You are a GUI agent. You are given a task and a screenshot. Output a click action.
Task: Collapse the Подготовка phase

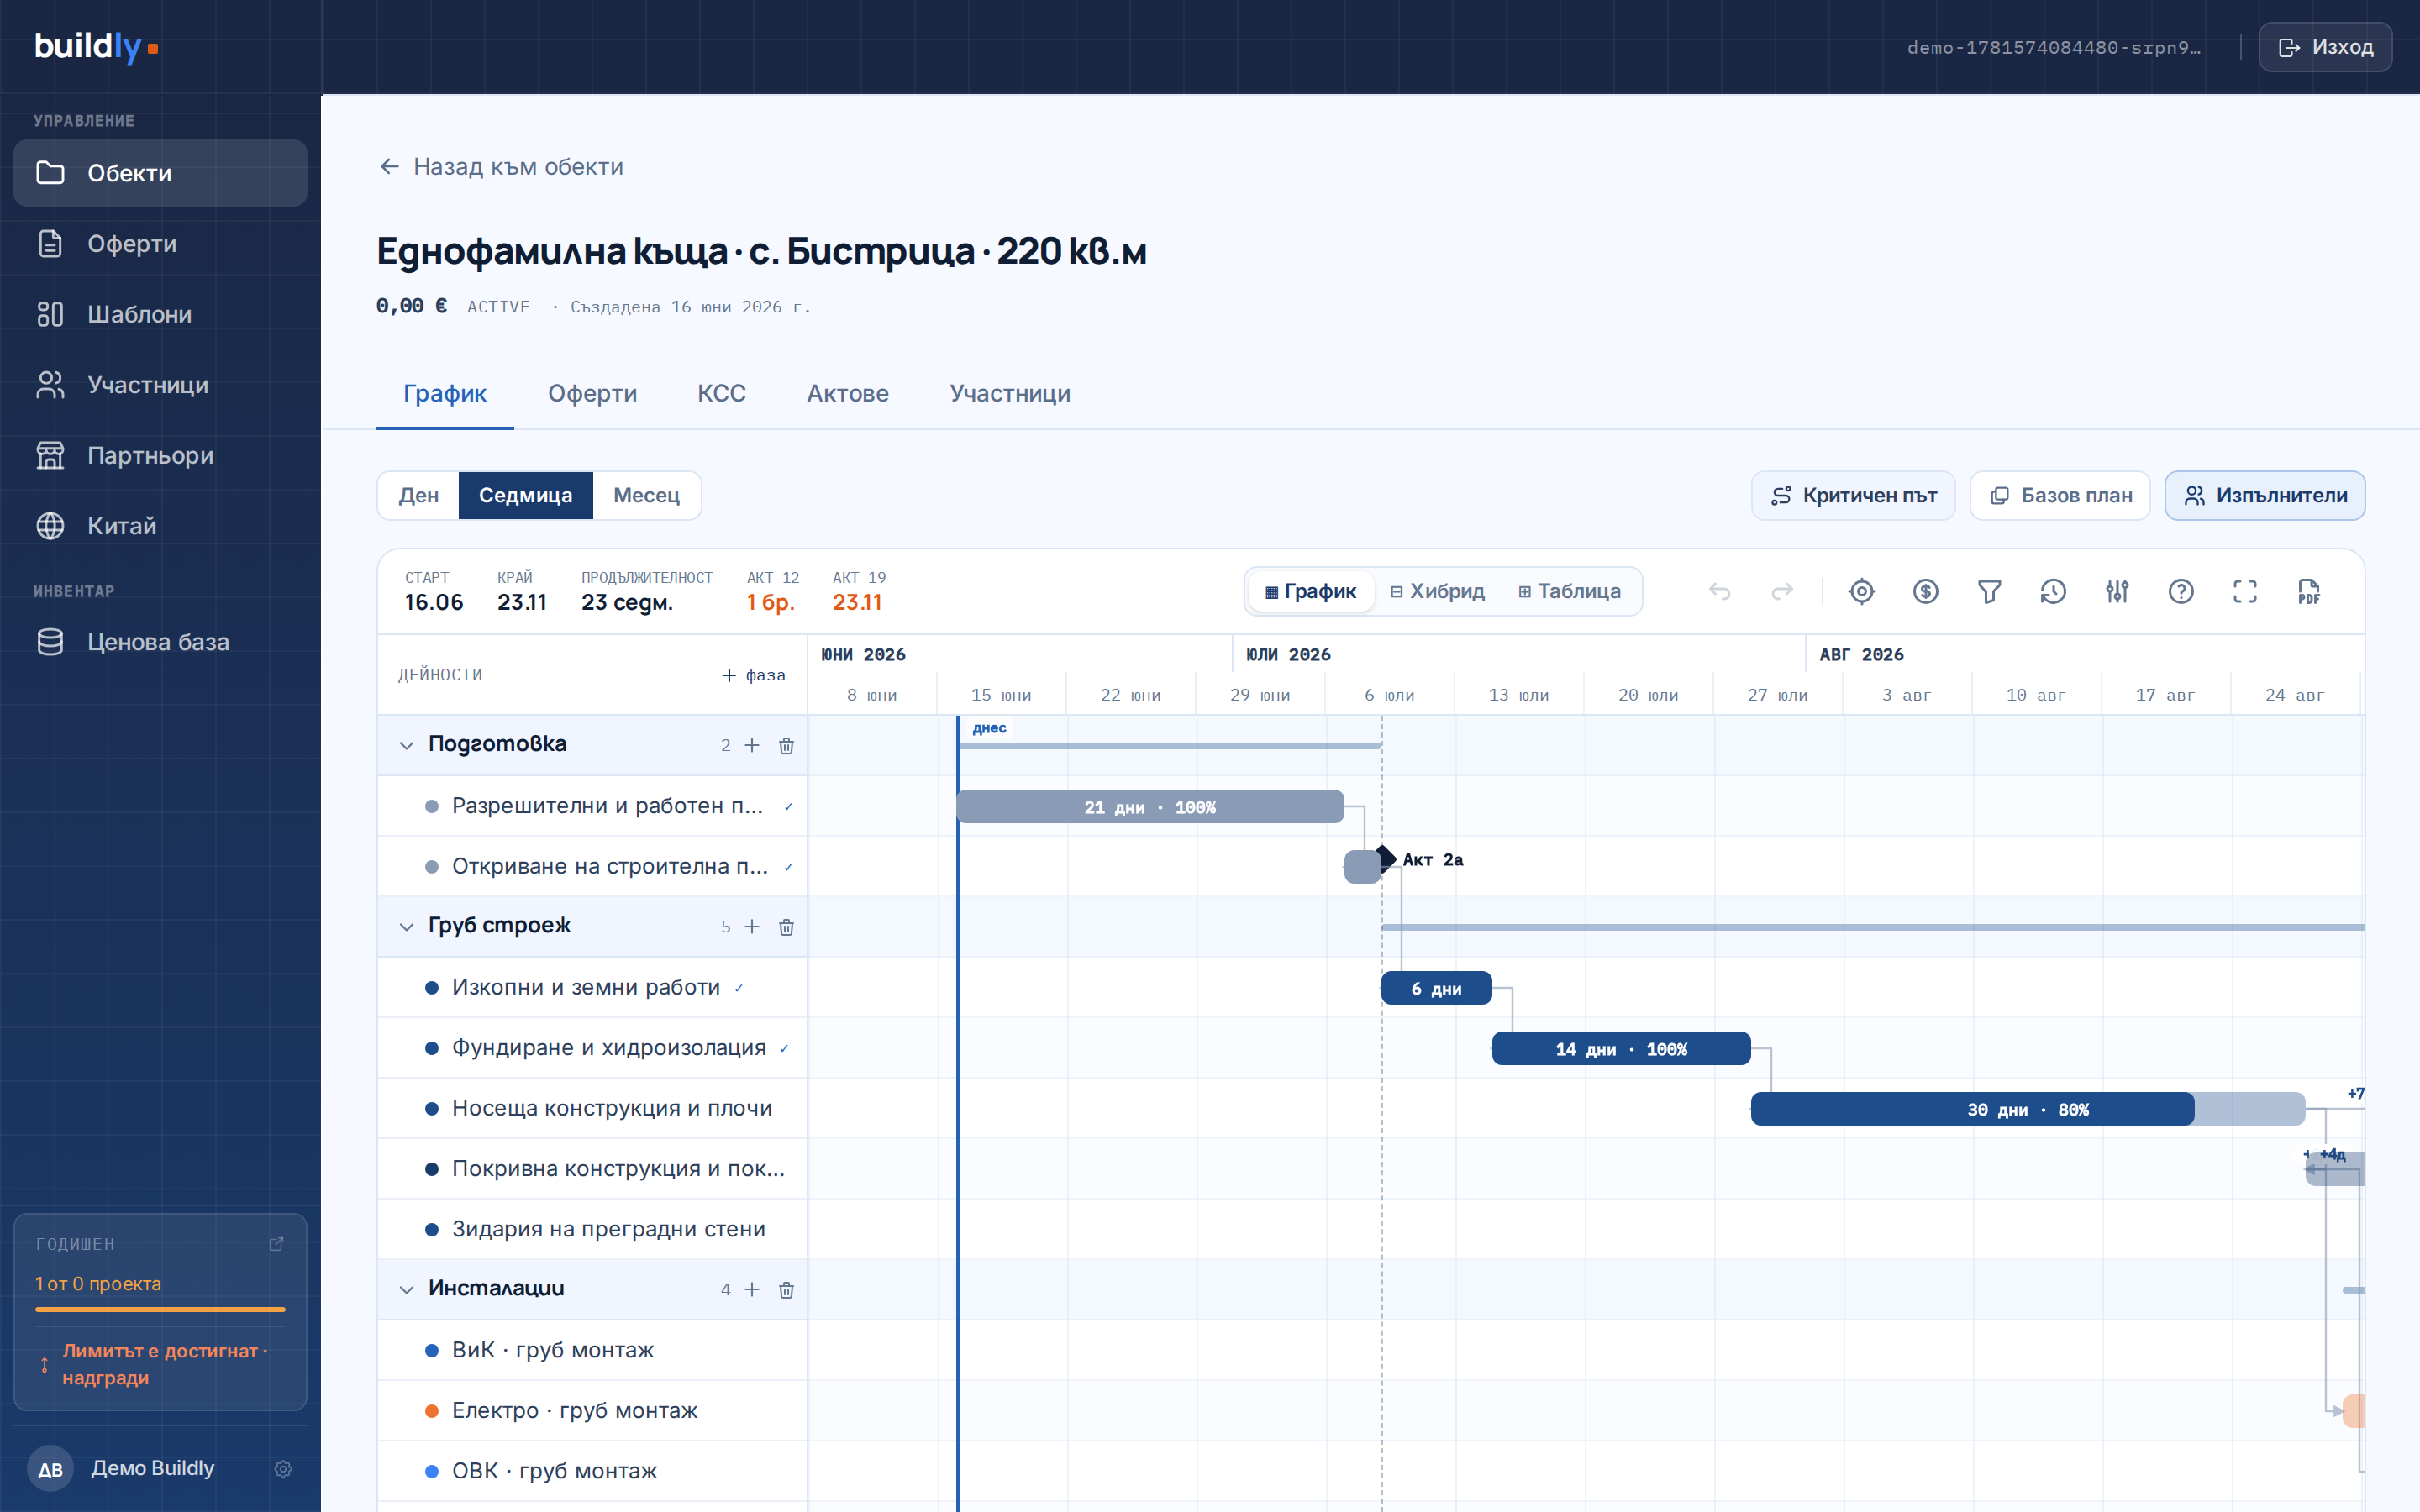(x=406, y=746)
